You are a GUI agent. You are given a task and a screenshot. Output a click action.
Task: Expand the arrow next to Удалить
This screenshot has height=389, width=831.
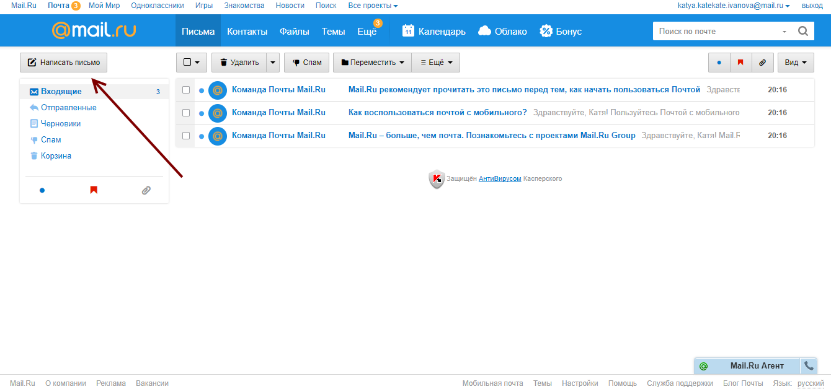(x=273, y=63)
